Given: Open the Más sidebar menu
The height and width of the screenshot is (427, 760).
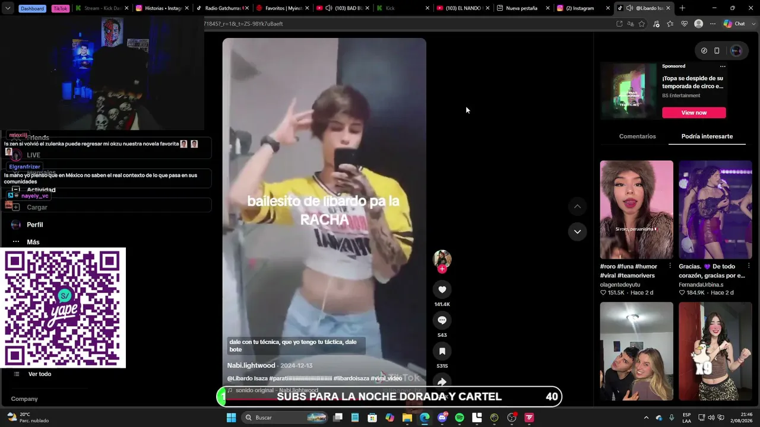Looking at the screenshot, I should [x=33, y=242].
